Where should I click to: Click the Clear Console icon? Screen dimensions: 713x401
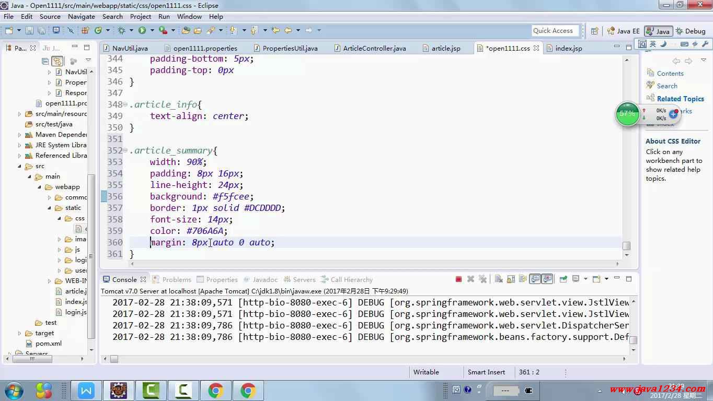pyautogui.click(x=499, y=279)
